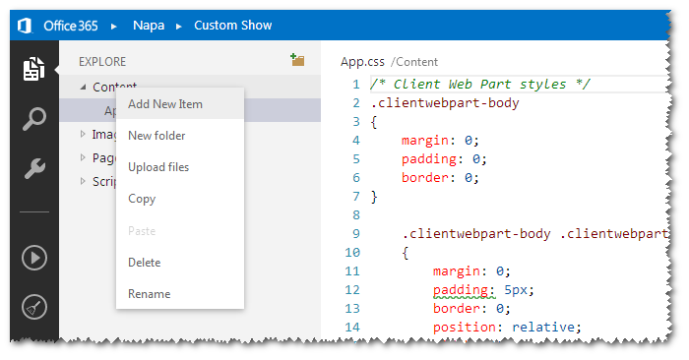689x360 pixels.
Task: Click the breadcrumb arrow after Napa
Action: [x=179, y=27]
